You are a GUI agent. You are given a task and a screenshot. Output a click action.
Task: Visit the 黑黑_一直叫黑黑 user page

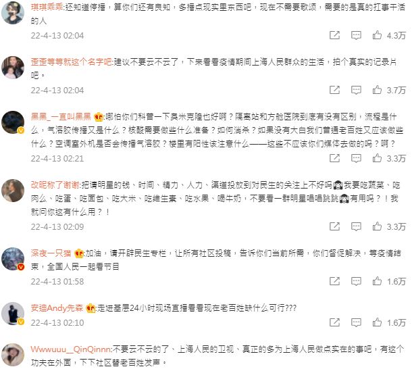point(61,116)
